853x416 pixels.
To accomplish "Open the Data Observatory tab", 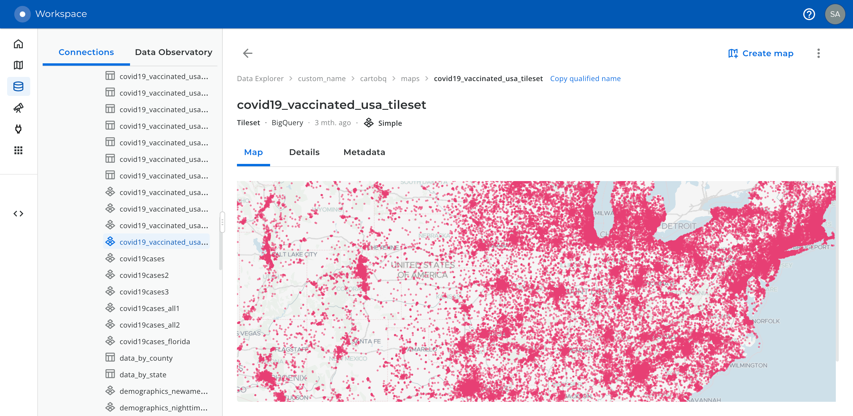I will (x=174, y=52).
